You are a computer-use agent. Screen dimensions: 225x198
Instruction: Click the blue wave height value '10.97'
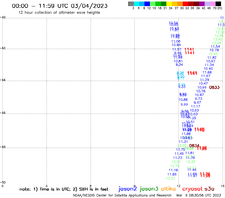pos(211,61)
